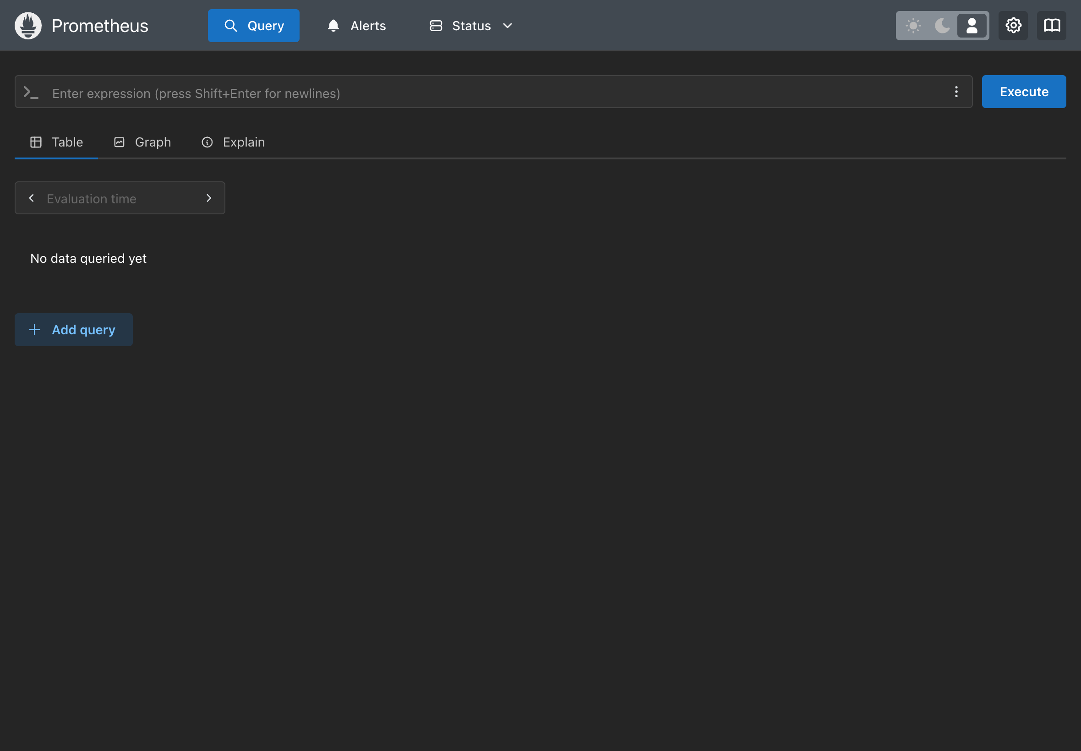
Task: Step evaluation time forward with right chevron
Action: pyautogui.click(x=208, y=198)
